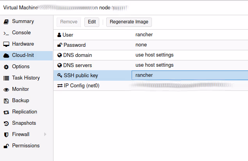The height and width of the screenshot is (161, 248).
Task: Select the IP Config (net0) row
Action: pos(150,85)
